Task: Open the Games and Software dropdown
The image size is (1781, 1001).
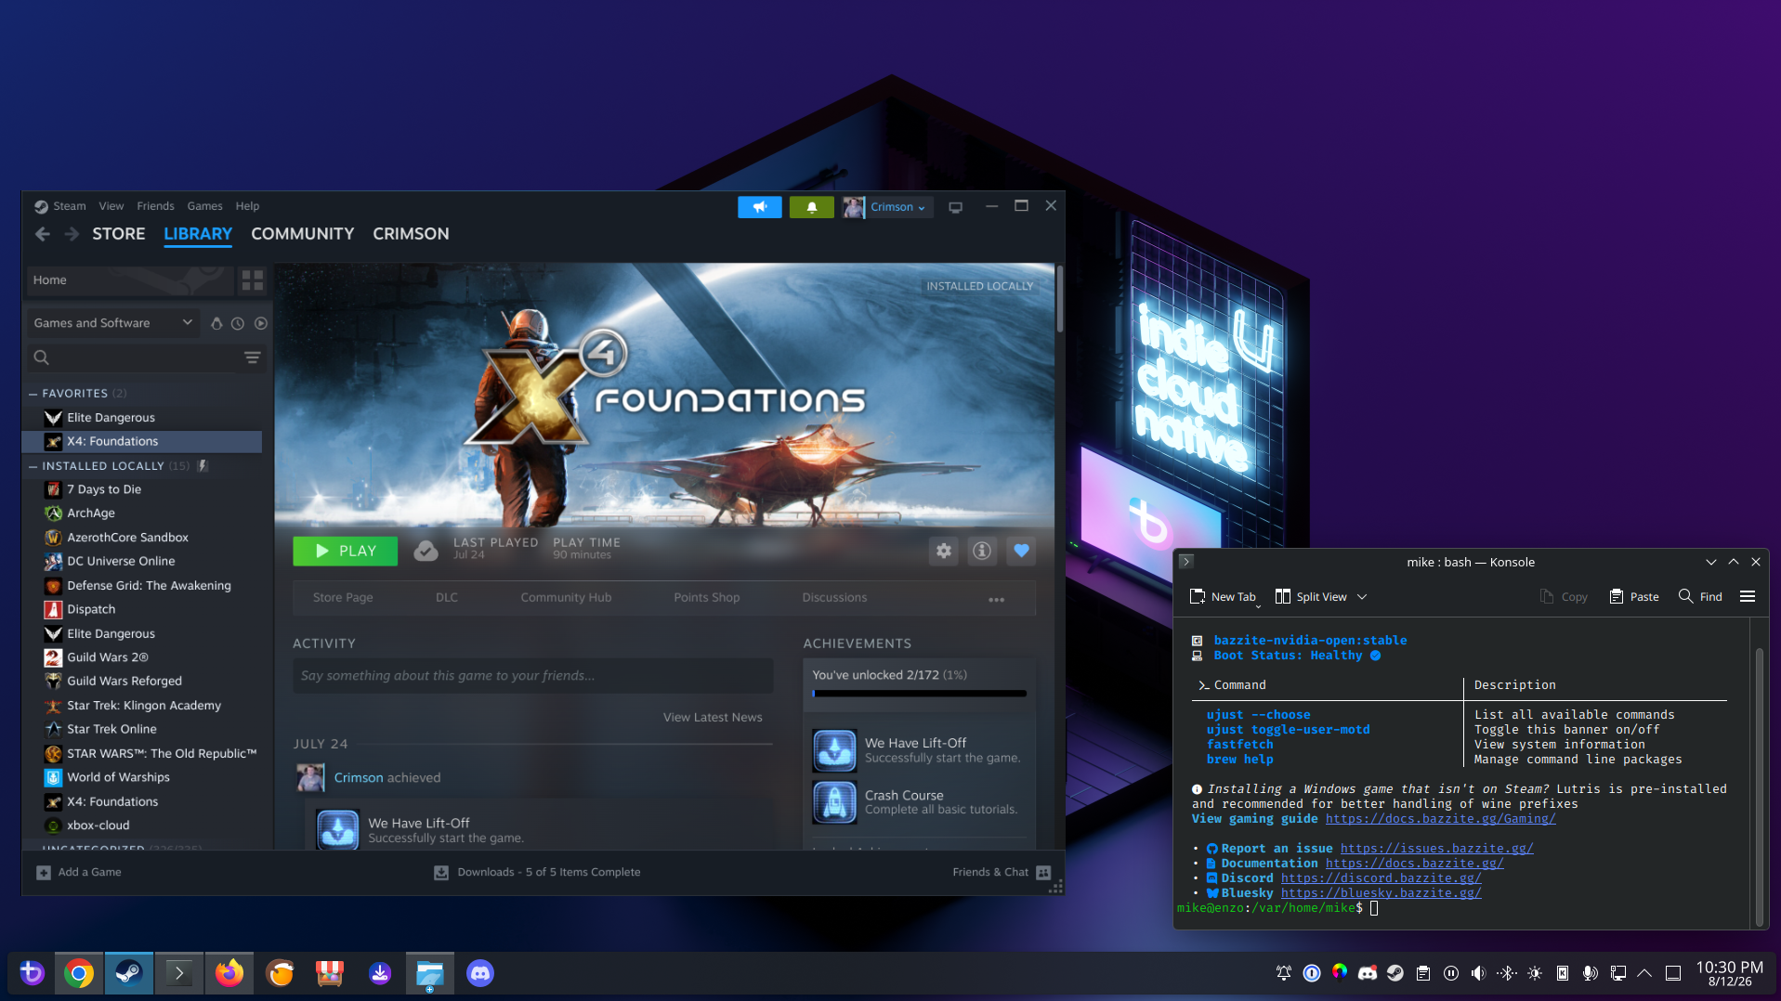Action: [112, 323]
